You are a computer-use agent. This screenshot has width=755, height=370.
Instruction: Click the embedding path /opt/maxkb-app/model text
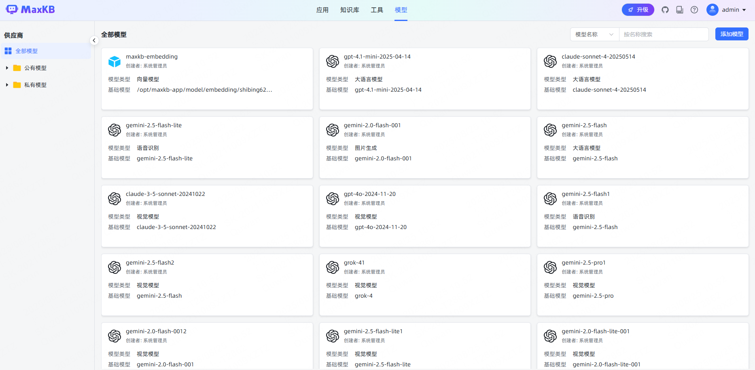204,90
